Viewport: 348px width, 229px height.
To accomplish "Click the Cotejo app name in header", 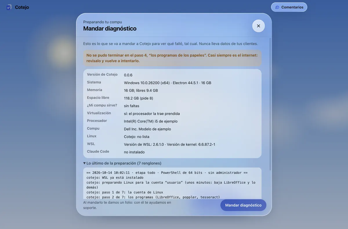I will click(x=22, y=7).
